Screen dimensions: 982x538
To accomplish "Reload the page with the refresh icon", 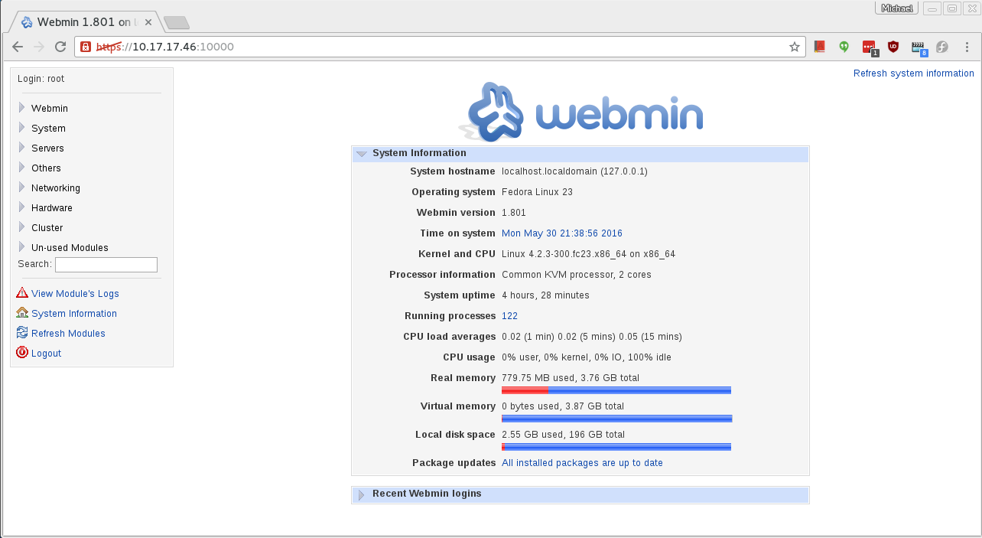I will [60, 47].
